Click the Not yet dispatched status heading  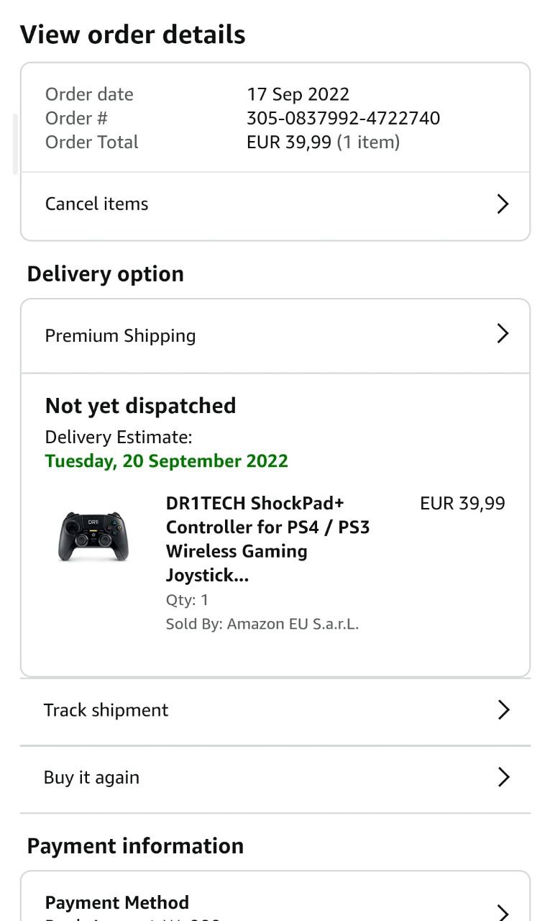point(140,406)
